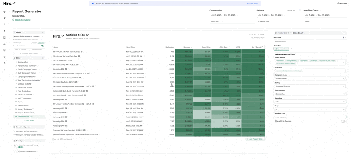Toggle the Show YoY switch
351x159 pixels.
pyautogui.click(x=300, y=10)
